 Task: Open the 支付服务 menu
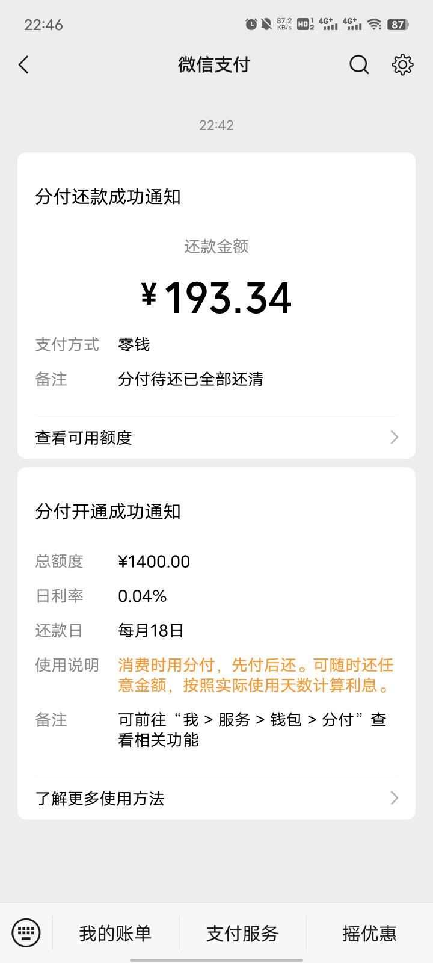click(x=242, y=933)
